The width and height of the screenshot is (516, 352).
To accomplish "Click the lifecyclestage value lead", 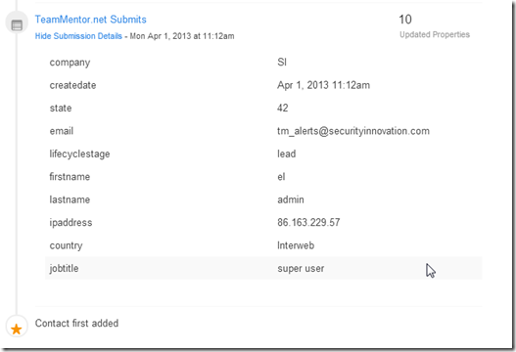I will click(x=286, y=154).
